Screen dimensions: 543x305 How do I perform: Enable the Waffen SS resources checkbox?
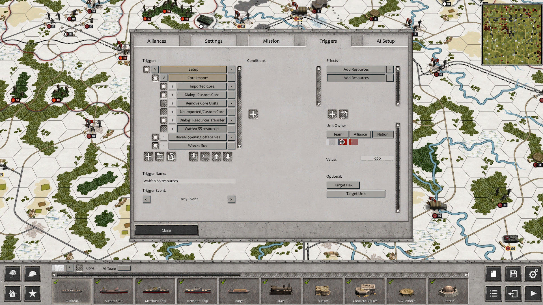[164, 128]
